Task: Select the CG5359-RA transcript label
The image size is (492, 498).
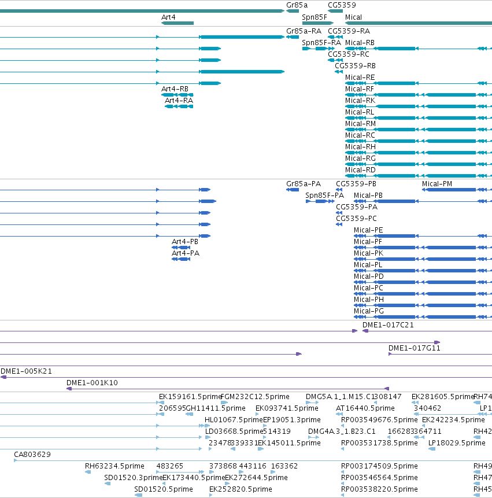Action: coord(349,31)
